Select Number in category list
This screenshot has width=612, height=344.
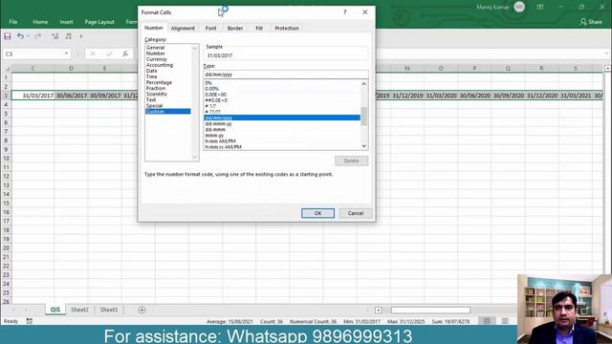155,54
